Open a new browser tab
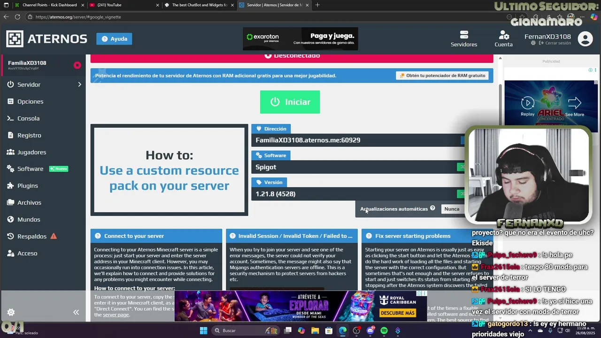This screenshot has width=601, height=338. coord(317,5)
